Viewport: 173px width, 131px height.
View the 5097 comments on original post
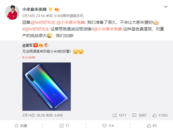tap(139, 115)
